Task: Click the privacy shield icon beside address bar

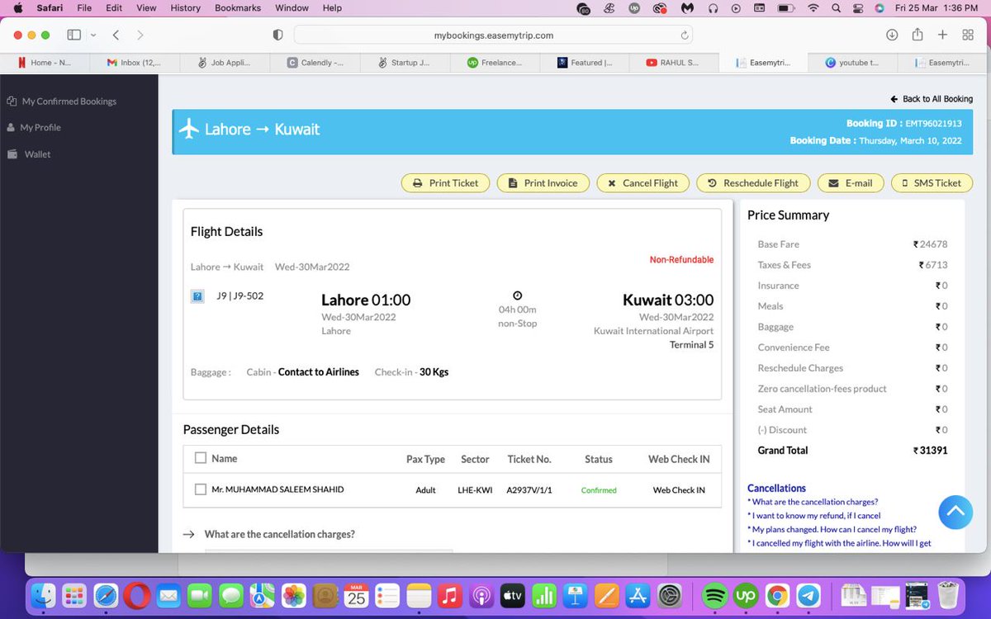Action: pos(277,35)
